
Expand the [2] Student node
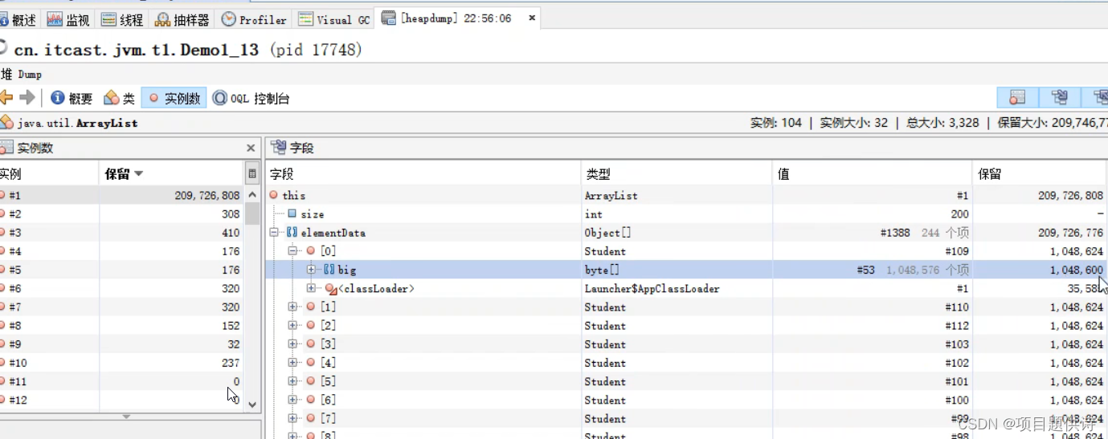coord(293,325)
